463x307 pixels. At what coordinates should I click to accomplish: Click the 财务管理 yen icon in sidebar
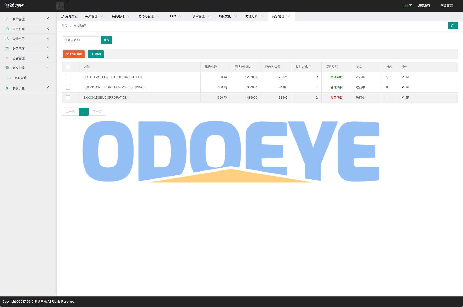7,48
